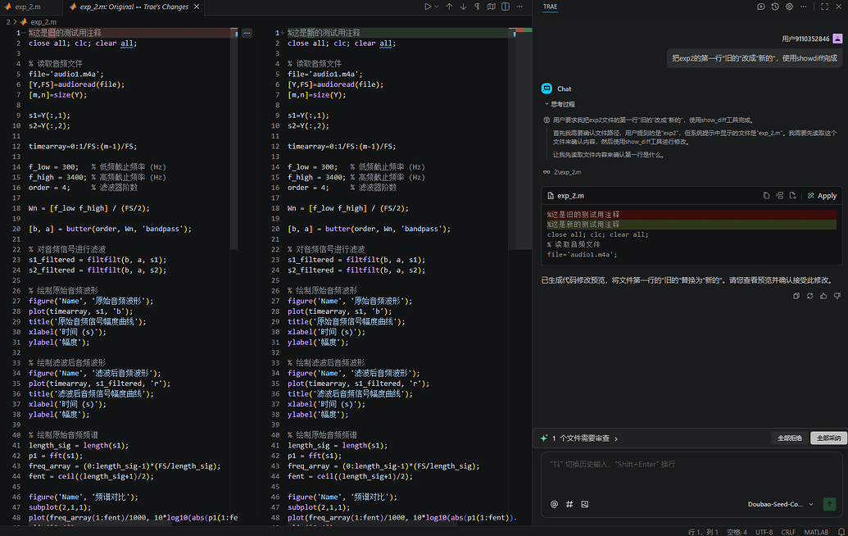Copy code from the exp_2.m card
Screen dimensions: 848x536
click(766, 196)
